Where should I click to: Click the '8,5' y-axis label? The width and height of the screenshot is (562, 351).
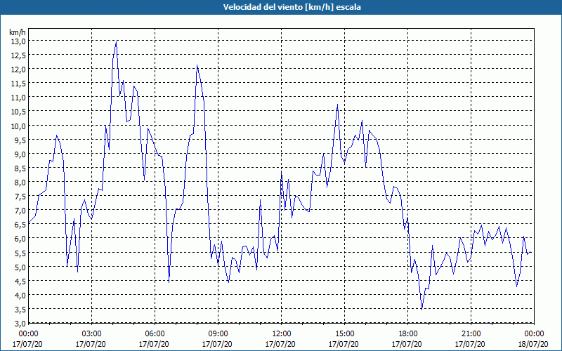[x=20, y=168]
